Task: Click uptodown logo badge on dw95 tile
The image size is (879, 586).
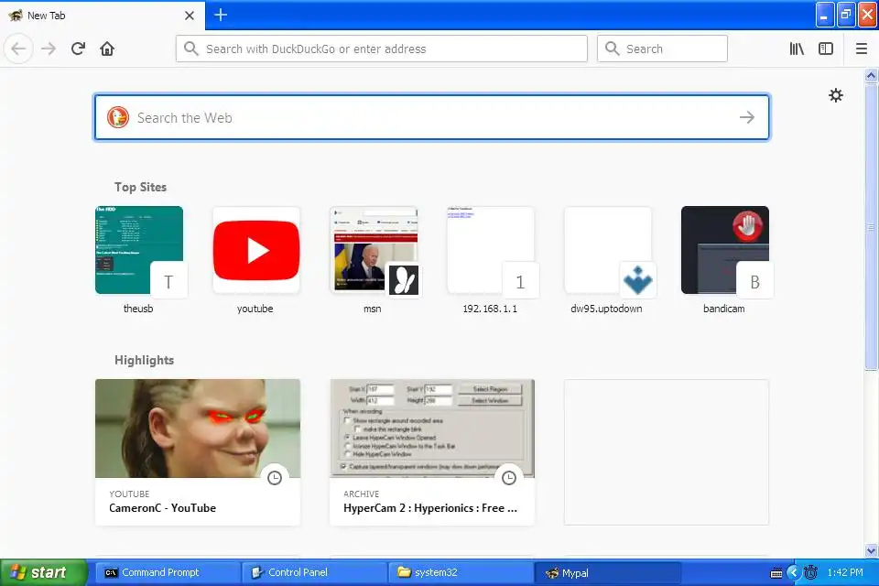Action: click(638, 280)
